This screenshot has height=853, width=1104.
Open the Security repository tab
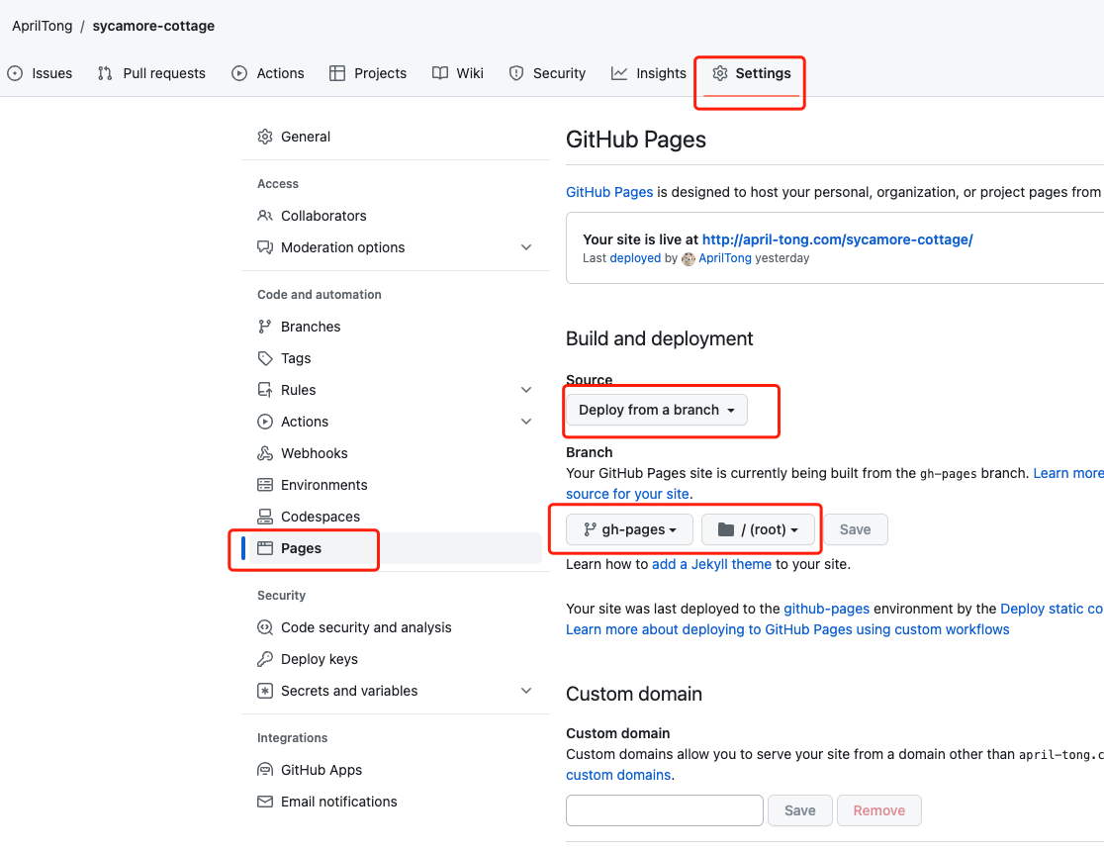(547, 73)
